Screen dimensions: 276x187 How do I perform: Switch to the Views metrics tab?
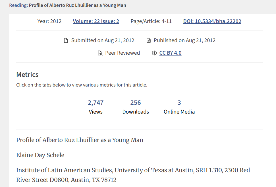coord(96,107)
